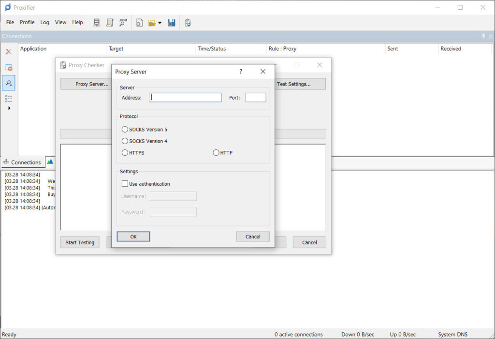Click the pin icon in Connections panel

click(483, 36)
